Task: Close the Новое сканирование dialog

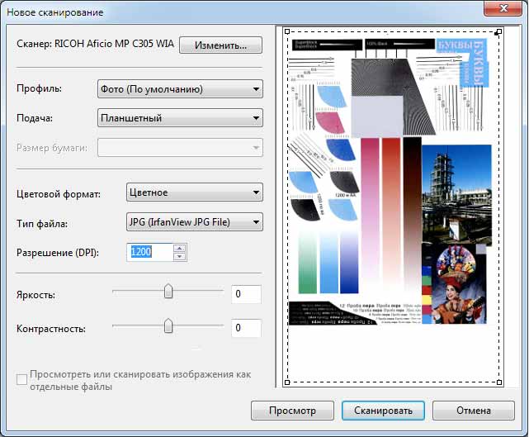Action: 503,8
